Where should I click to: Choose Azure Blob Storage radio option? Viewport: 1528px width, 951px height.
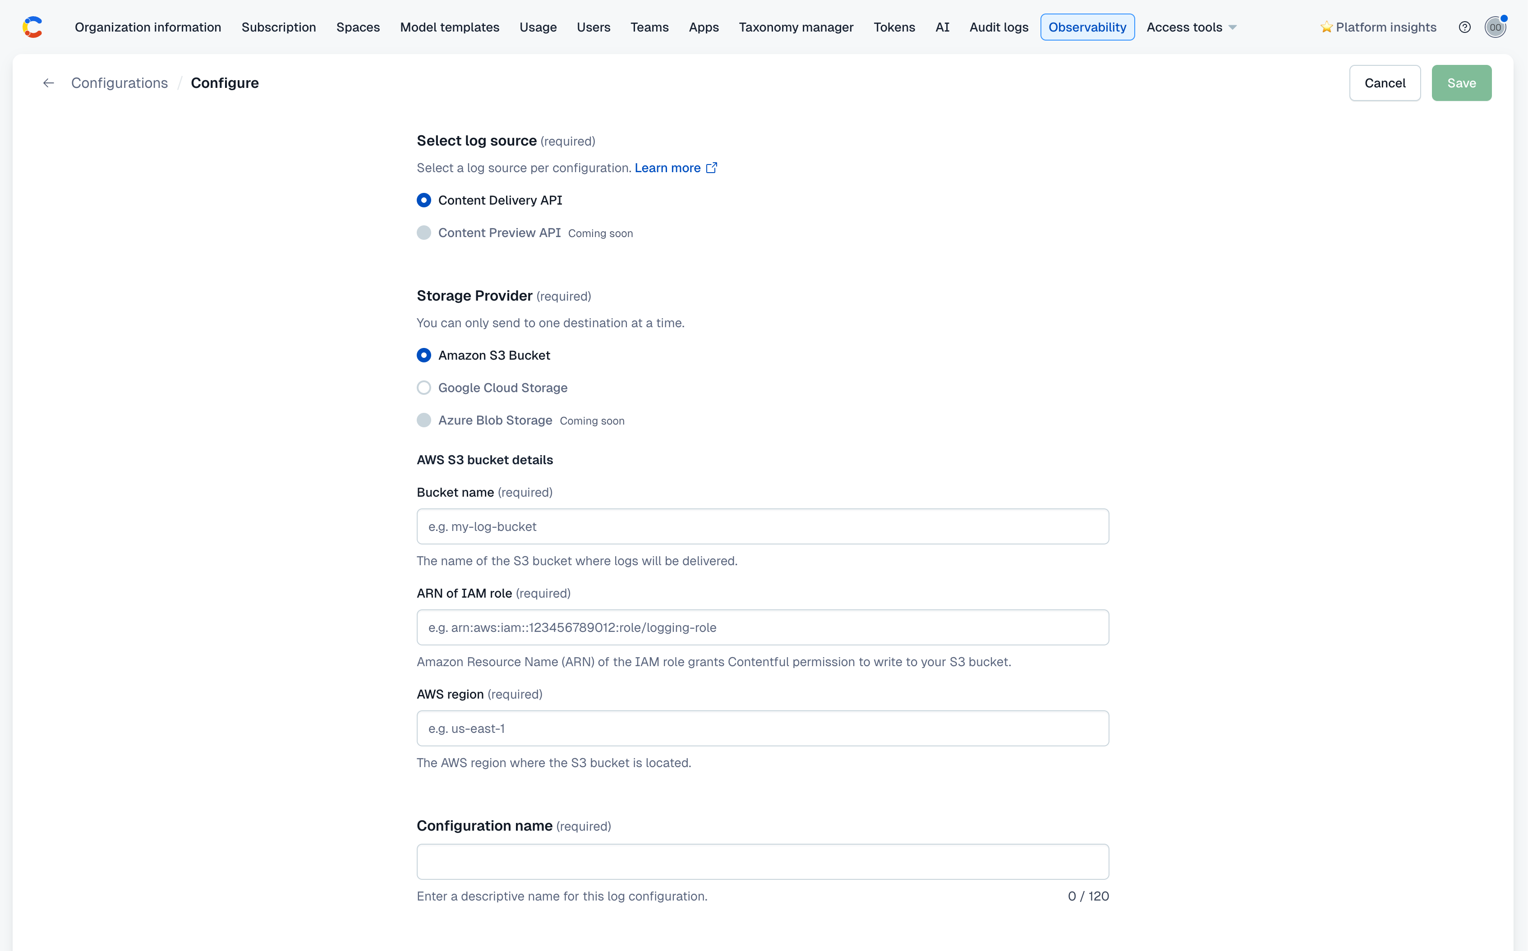pyautogui.click(x=424, y=420)
